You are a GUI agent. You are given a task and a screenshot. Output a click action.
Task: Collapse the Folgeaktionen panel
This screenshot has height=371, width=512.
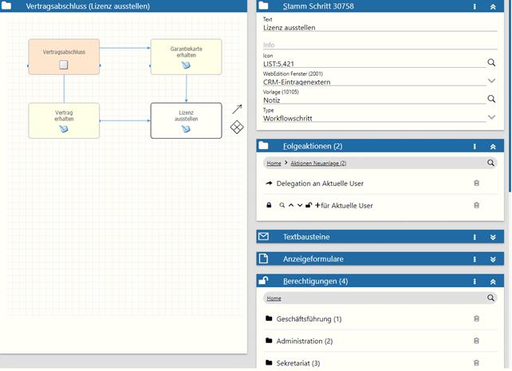point(493,147)
